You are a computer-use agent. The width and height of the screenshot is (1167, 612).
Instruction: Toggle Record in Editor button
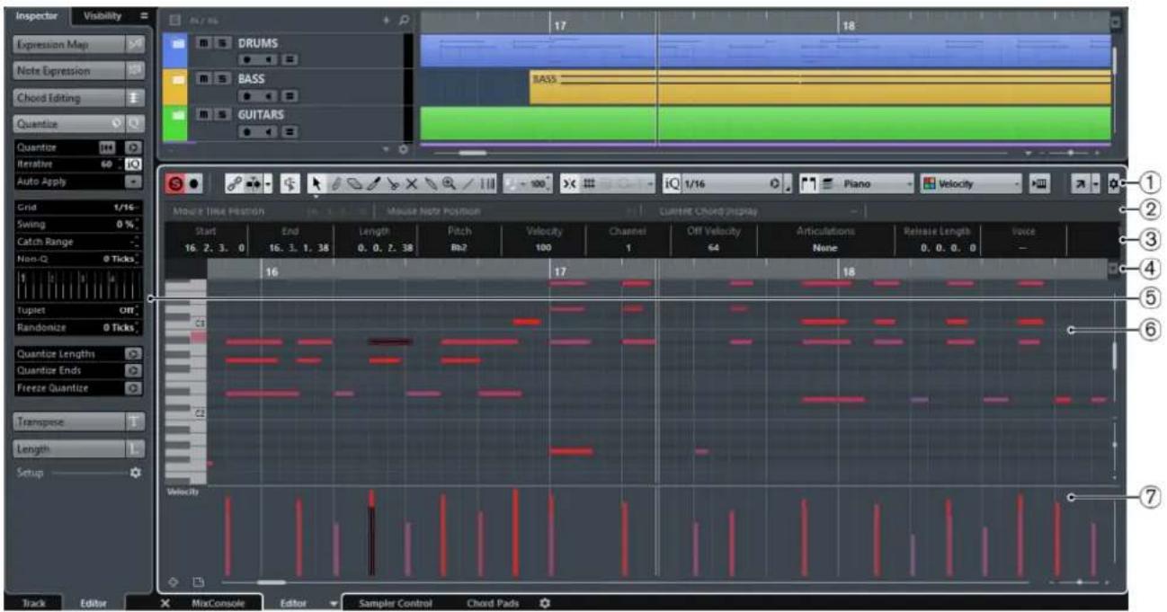194,183
